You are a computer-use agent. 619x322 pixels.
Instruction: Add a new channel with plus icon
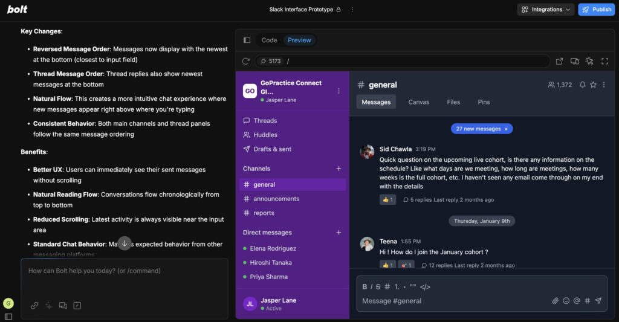(x=339, y=169)
